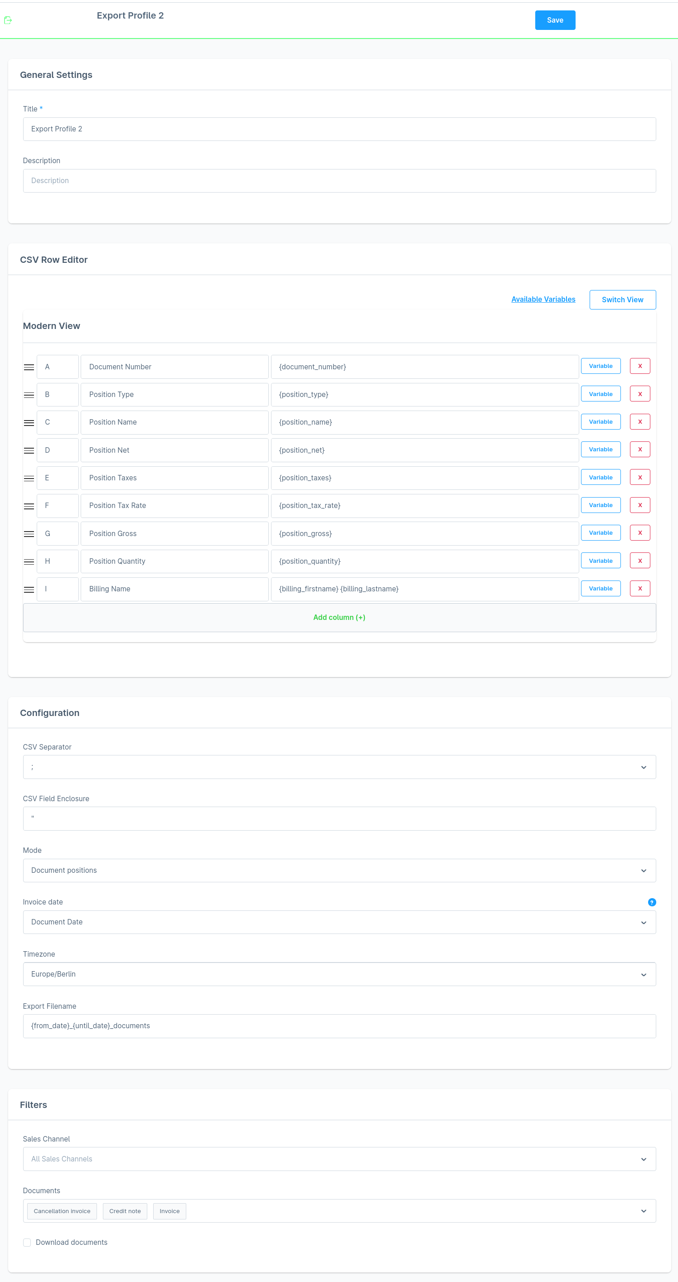Delete the Position Taxes column
This screenshot has width=678, height=1282.
pos(639,478)
